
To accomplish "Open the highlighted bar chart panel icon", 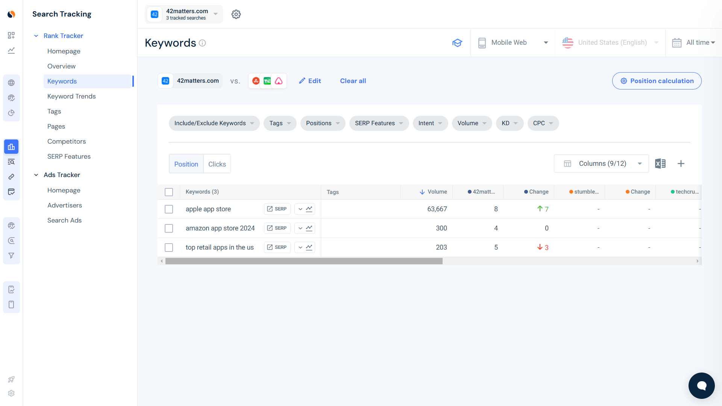I will (11, 147).
